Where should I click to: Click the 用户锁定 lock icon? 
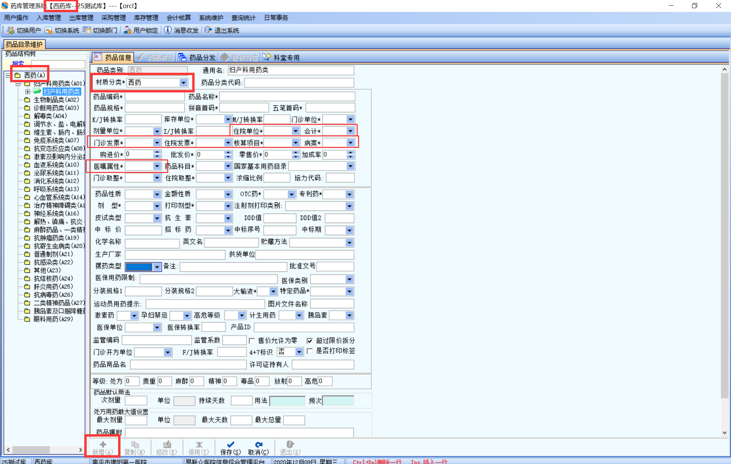pyautogui.click(x=128, y=30)
